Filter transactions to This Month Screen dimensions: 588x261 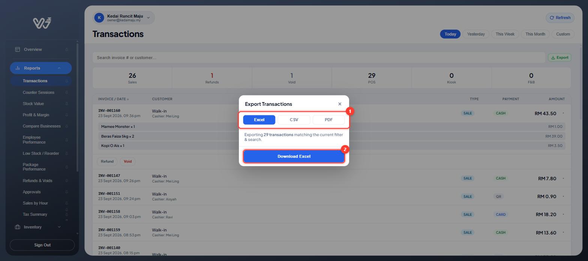[x=535, y=34]
